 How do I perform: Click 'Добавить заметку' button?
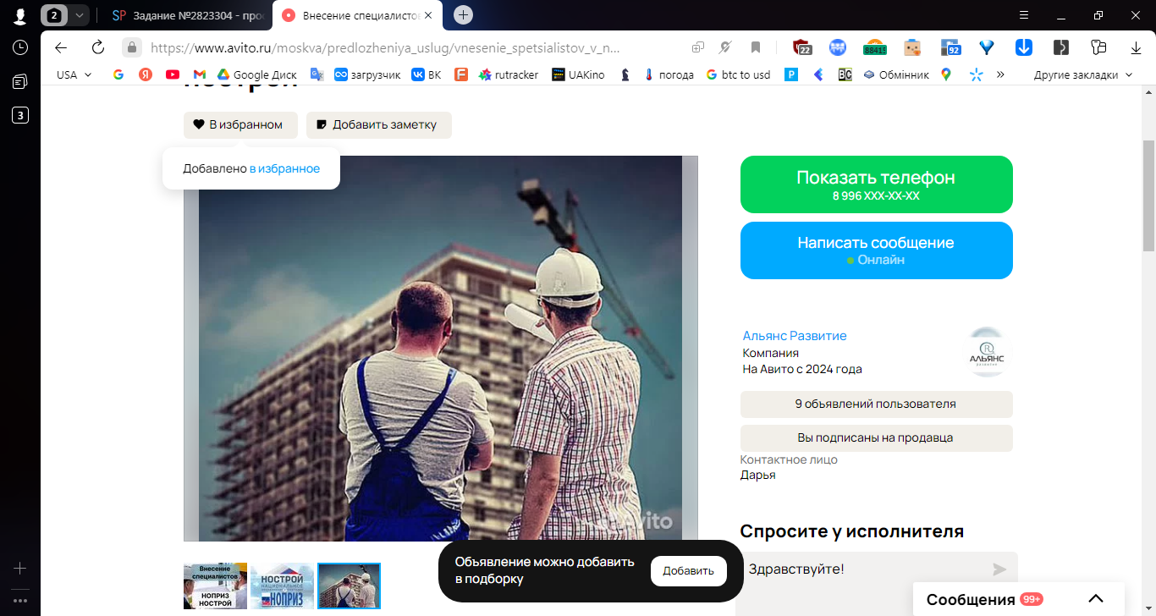[x=378, y=124]
